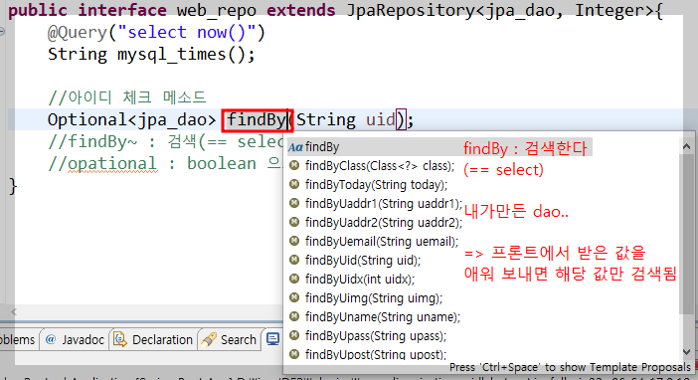Click method icon beside findByUimg proposal
The width and height of the screenshot is (698, 380).
pos(294,297)
